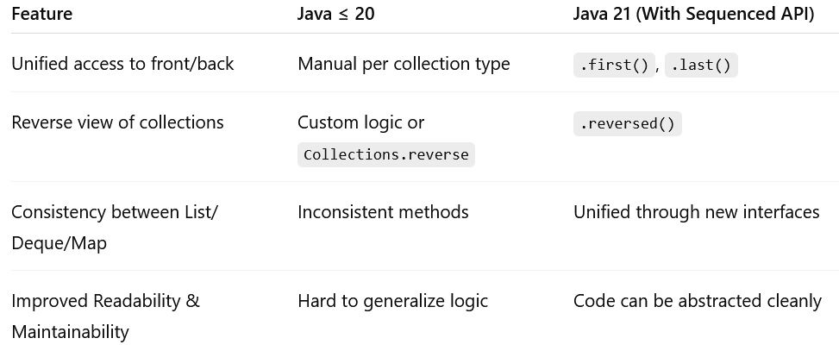Click Unified through new interfaces text
The image size is (839, 357).
[696, 212]
